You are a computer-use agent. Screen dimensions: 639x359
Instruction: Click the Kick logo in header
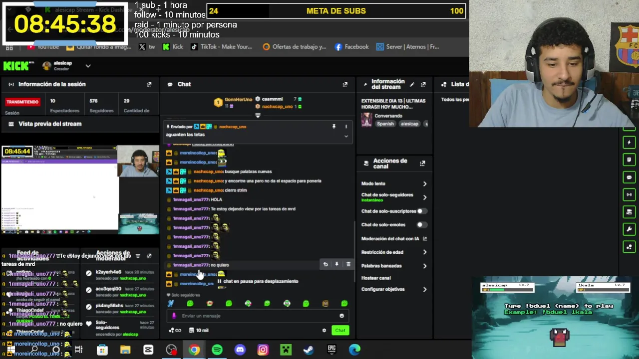[18, 66]
